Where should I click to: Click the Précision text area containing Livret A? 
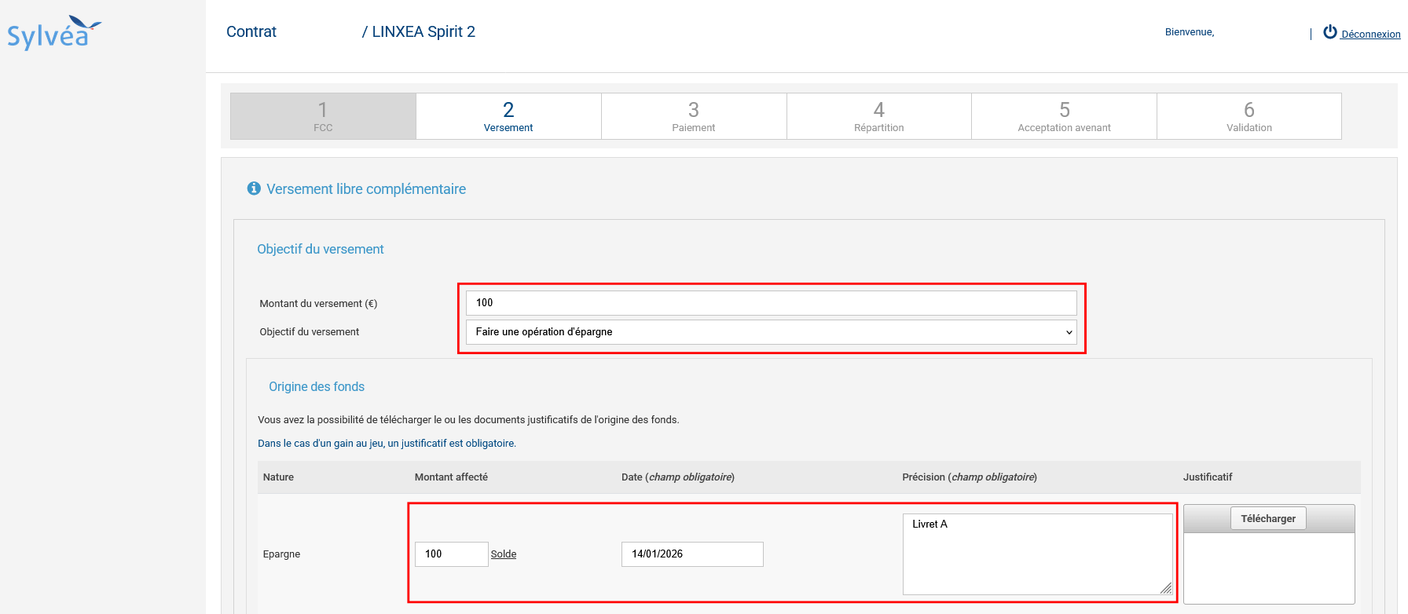click(x=1036, y=554)
